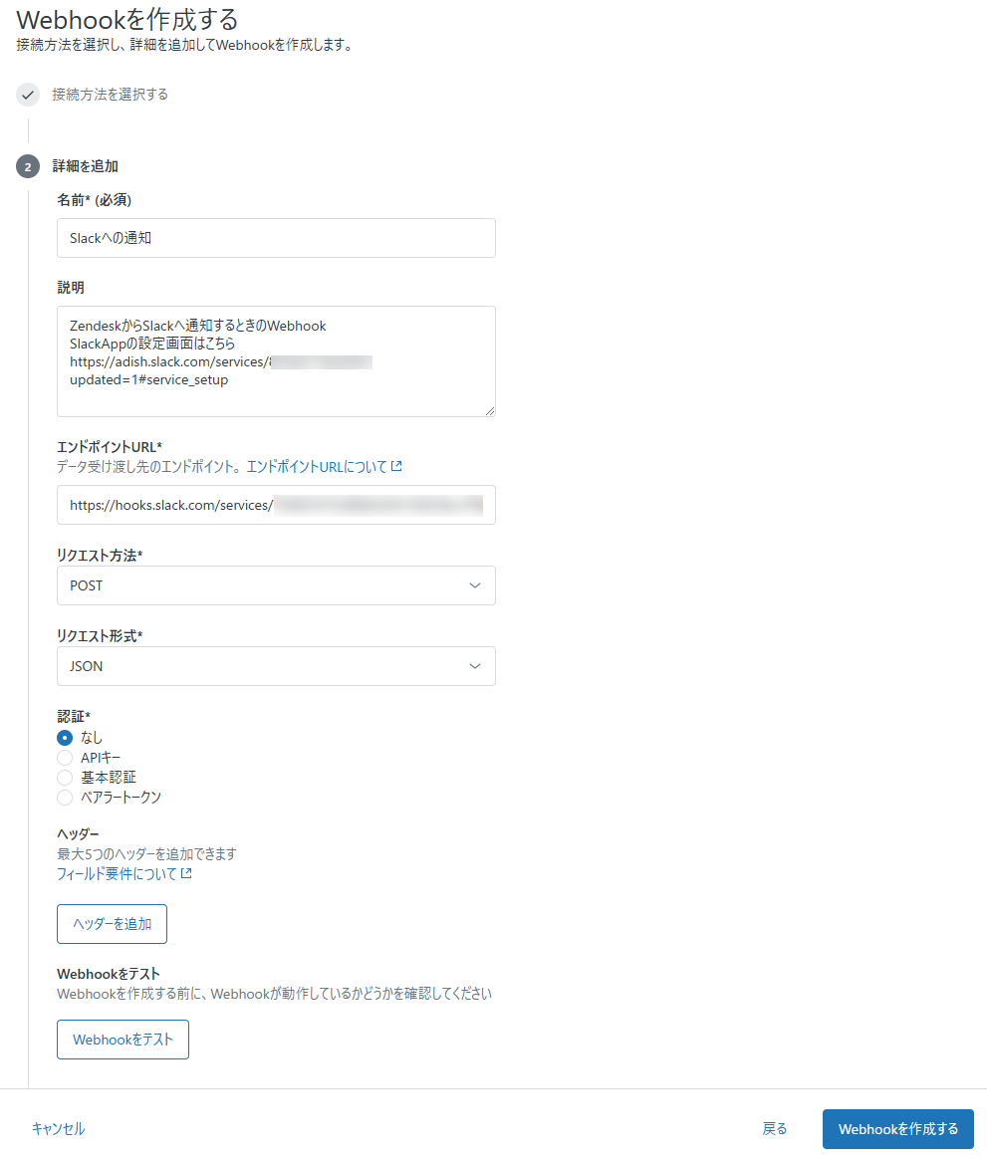Click external link icon beside フィールド要件について
This screenshot has width=987, height=1162.
tap(186, 873)
